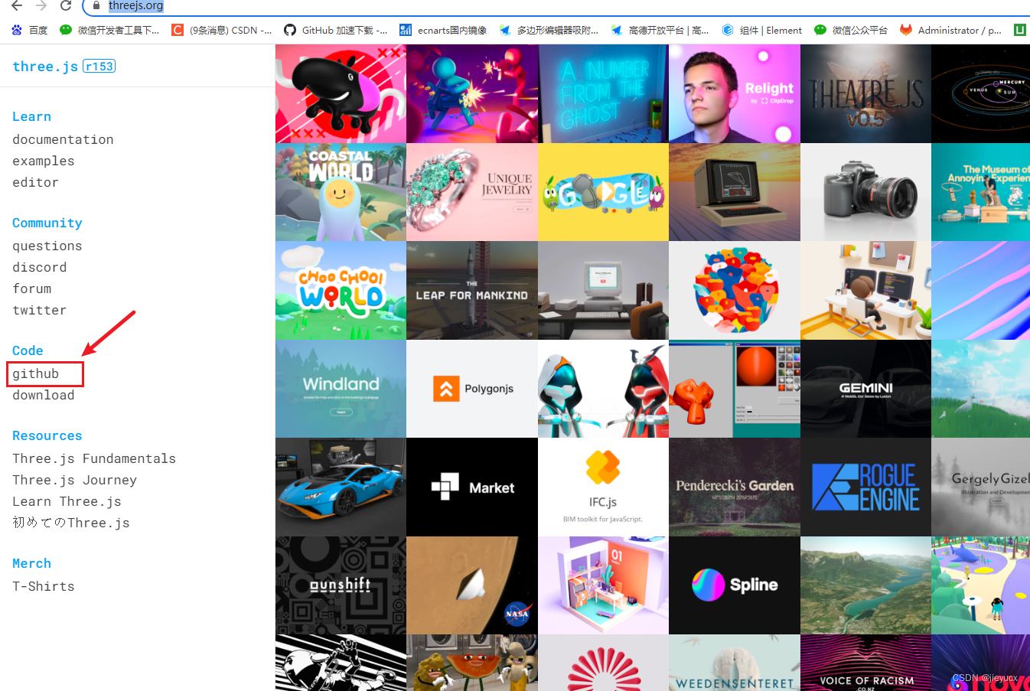Open the retro computer sunset thumbnail
Screen dimensions: 1030x691
tap(735, 192)
